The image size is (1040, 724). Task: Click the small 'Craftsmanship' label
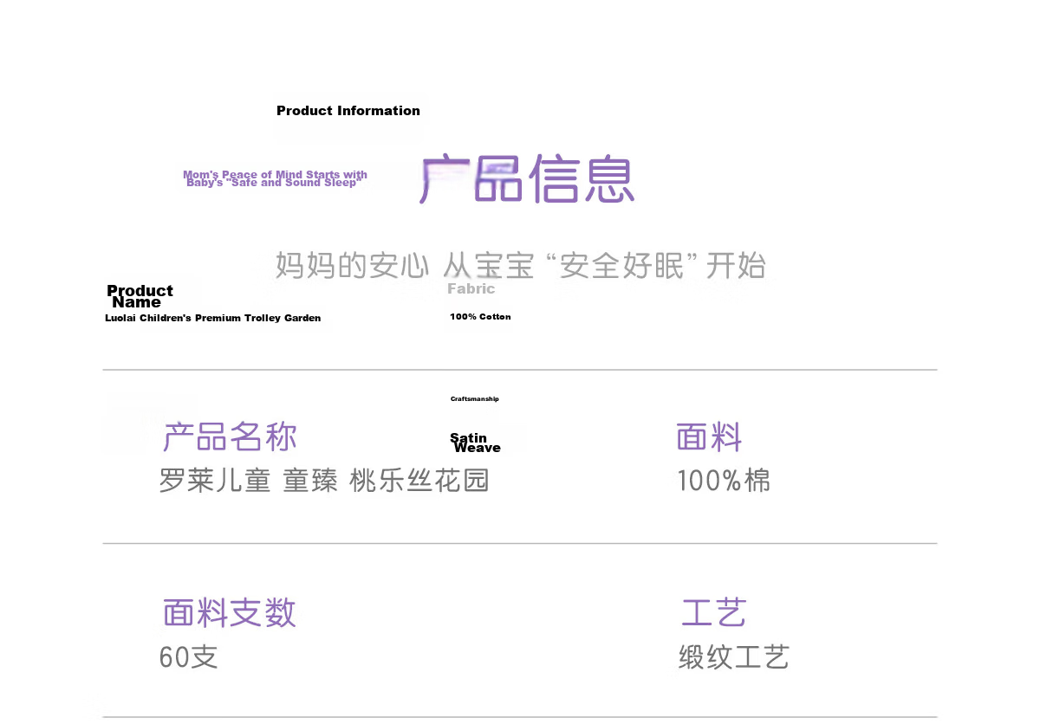(x=475, y=399)
